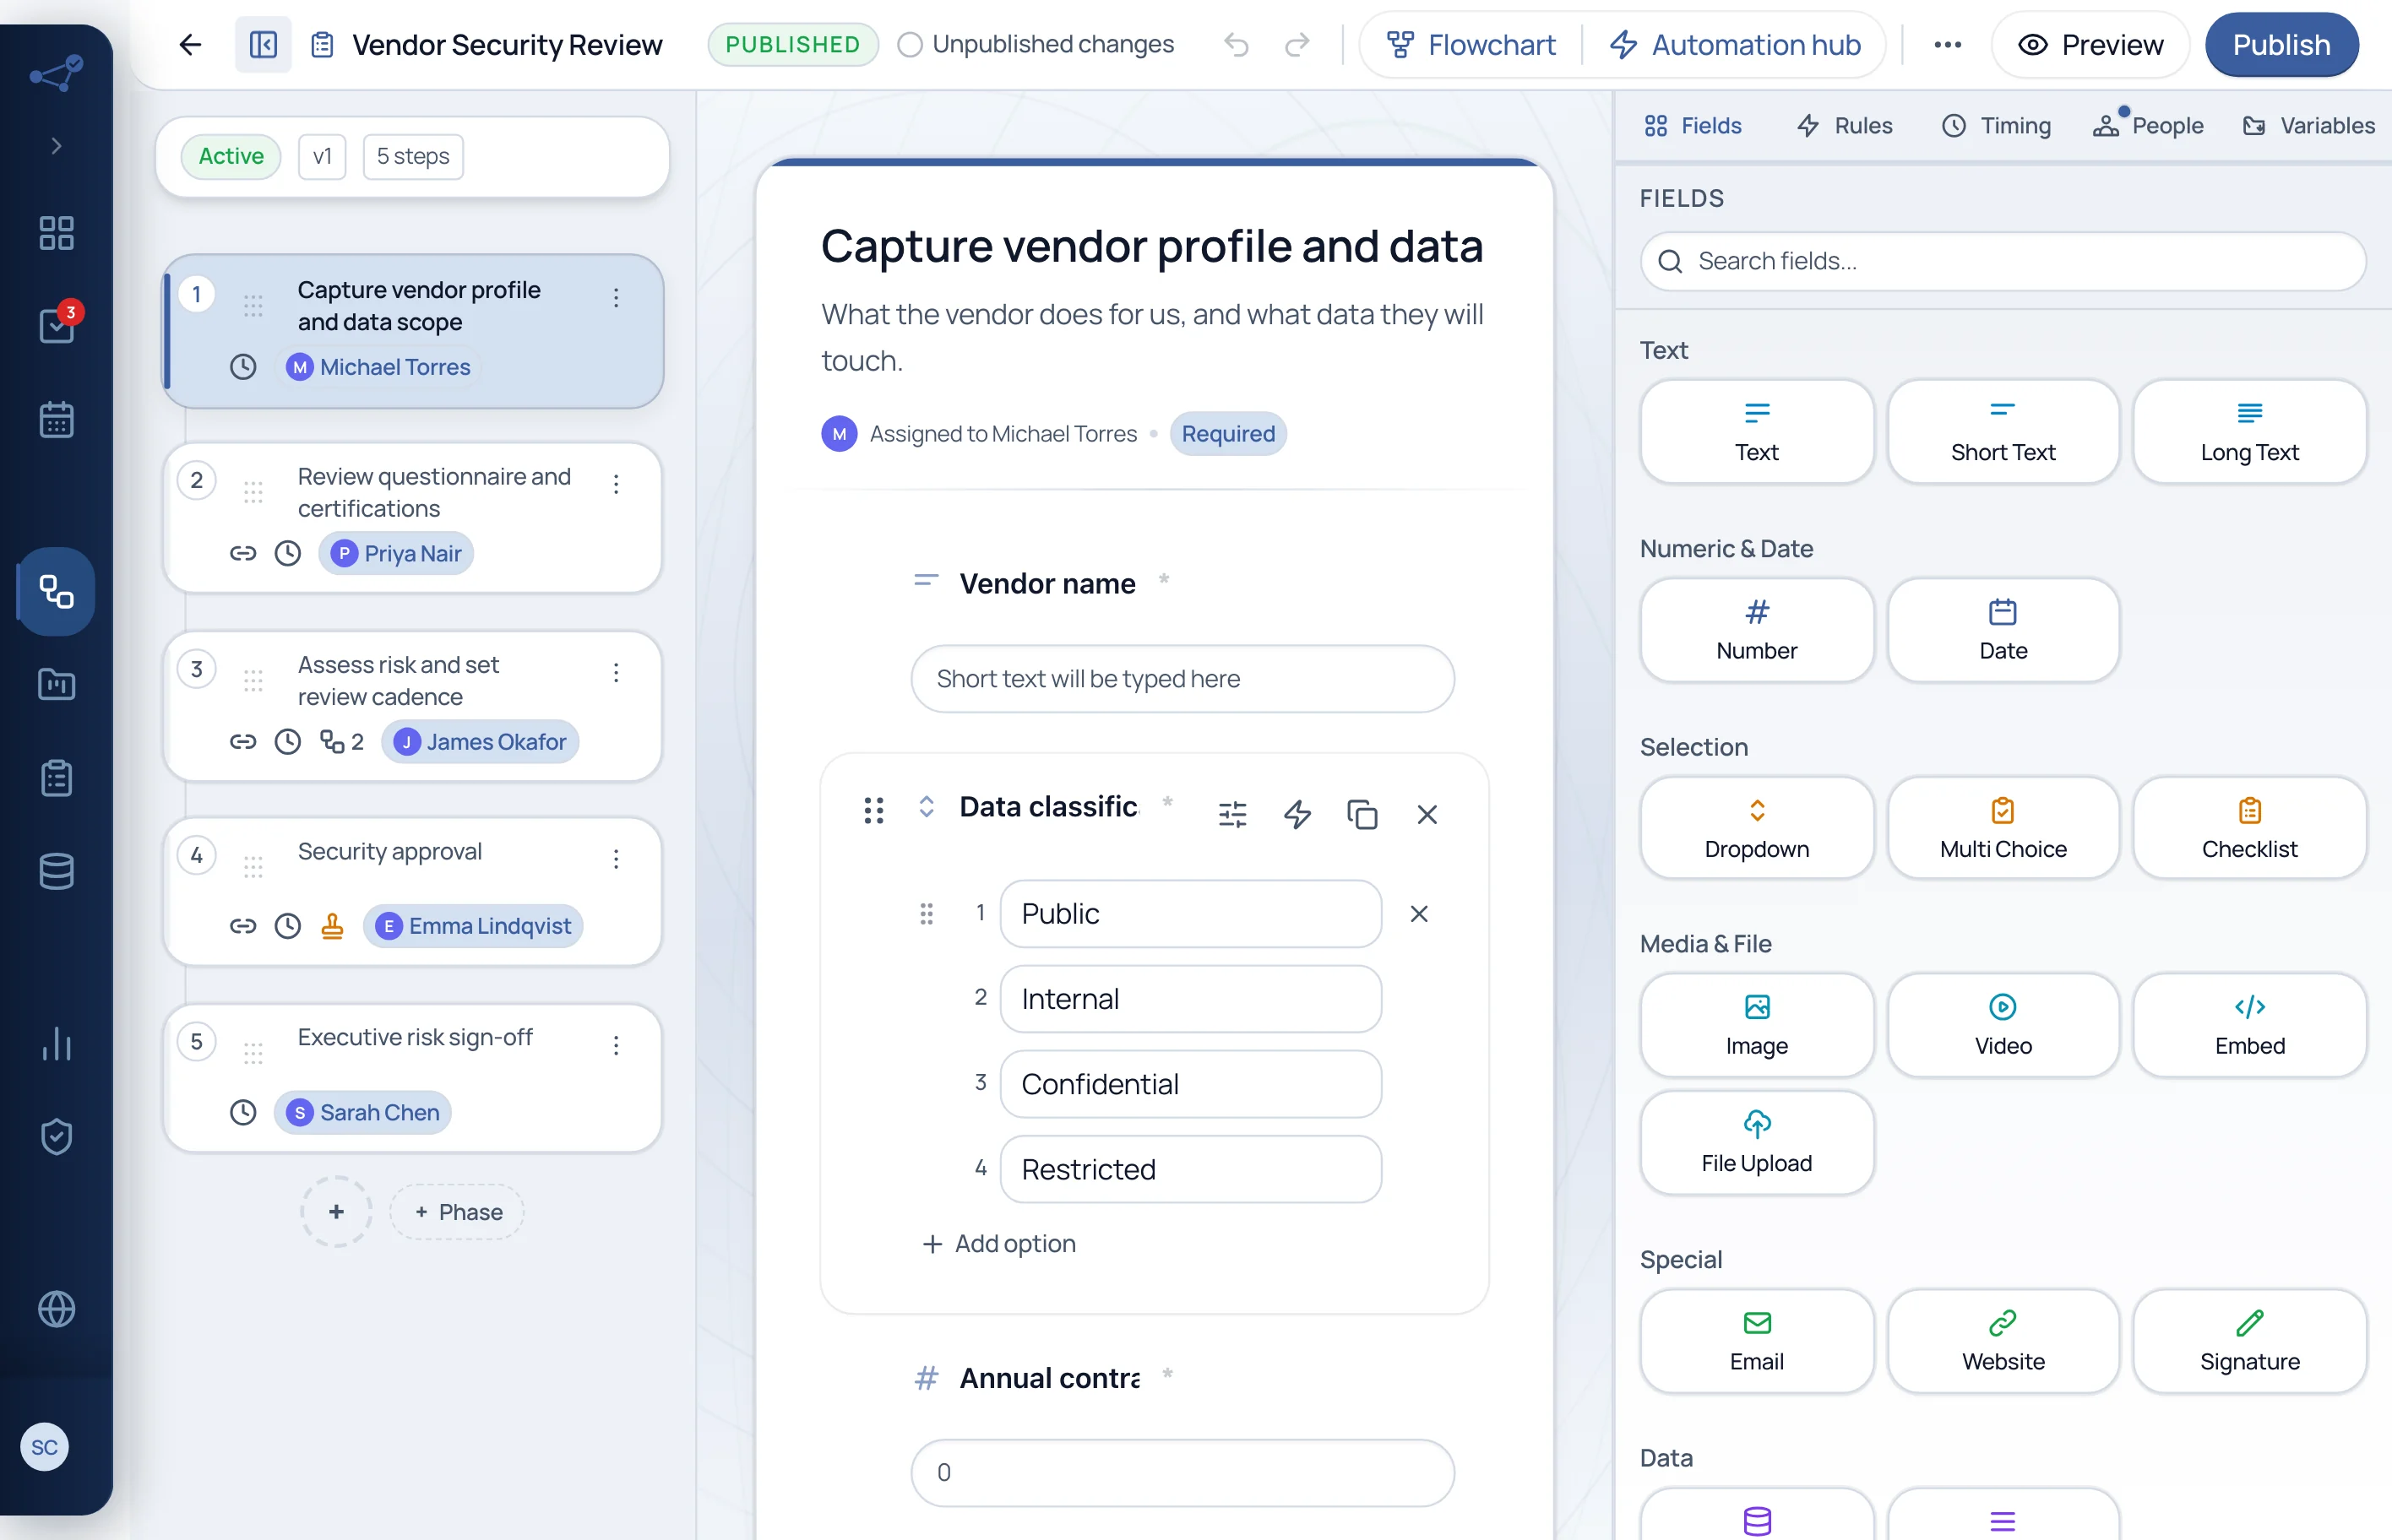Add a Signature field
This screenshot has width=2392, height=1540.
point(2249,1341)
